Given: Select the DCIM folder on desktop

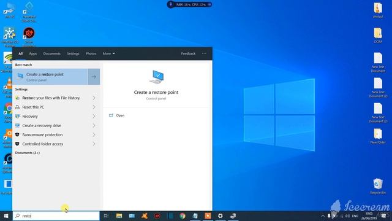Looking at the screenshot, I should tap(378, 36).
